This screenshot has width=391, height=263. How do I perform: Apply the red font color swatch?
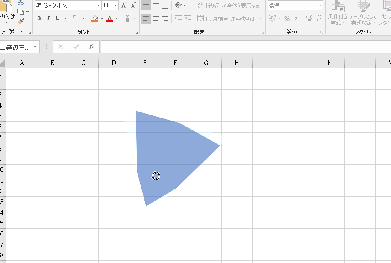(x=109, y=18)
